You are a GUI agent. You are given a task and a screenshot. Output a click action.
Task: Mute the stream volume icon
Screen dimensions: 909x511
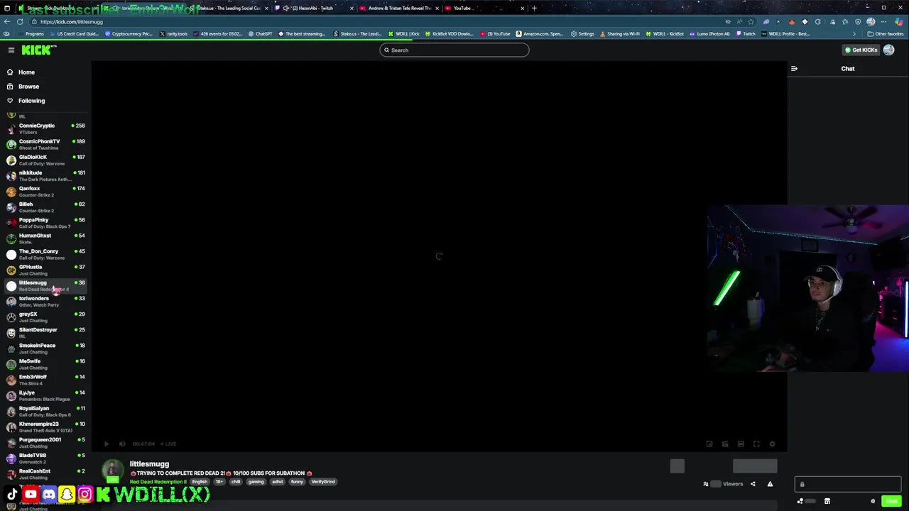[122, 444]
